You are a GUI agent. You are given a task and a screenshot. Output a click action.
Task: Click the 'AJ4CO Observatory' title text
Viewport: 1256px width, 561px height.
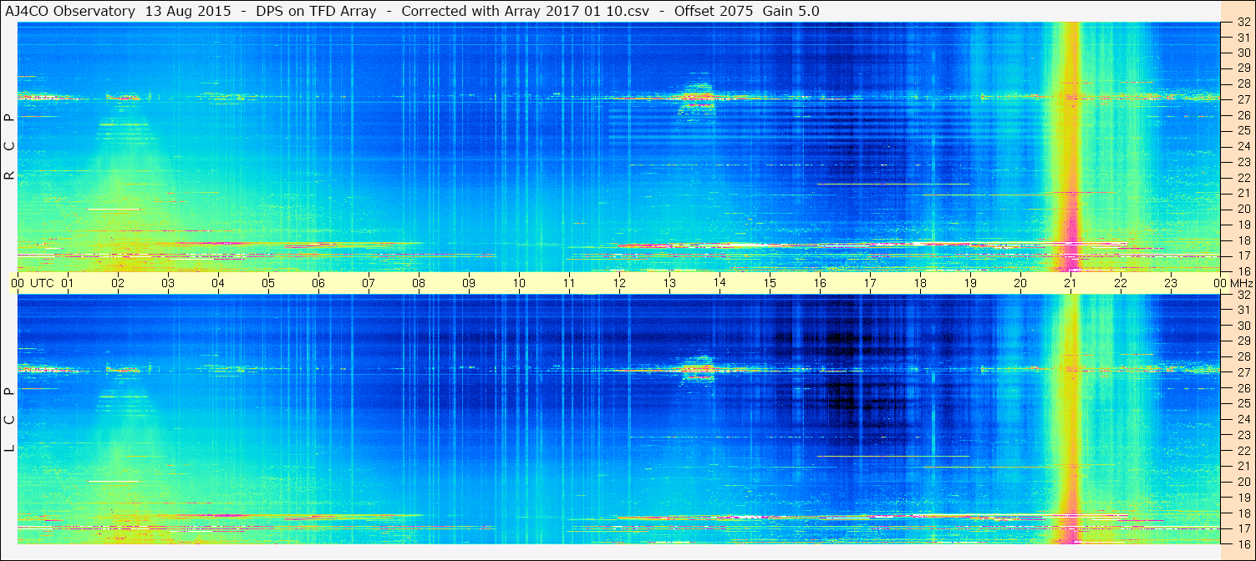click(x=70, y=11)
